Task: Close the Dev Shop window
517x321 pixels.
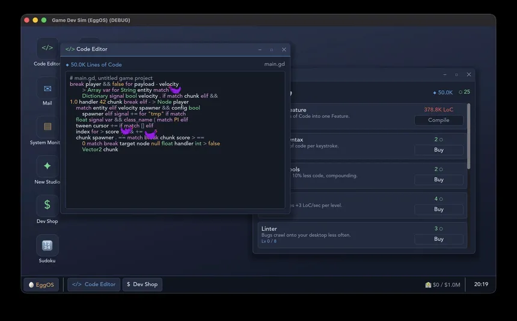Action: [x=469, y=75]
